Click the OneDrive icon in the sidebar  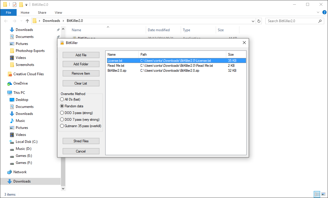[x=10, y=83]
